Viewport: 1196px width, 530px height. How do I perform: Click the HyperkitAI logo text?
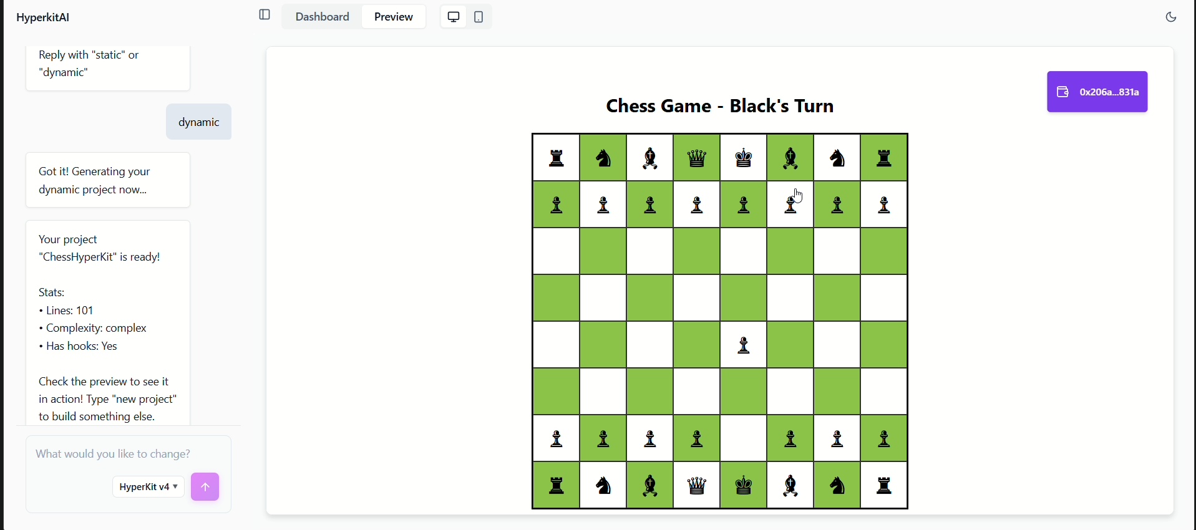pyautogui.click(x=43, y=17)
